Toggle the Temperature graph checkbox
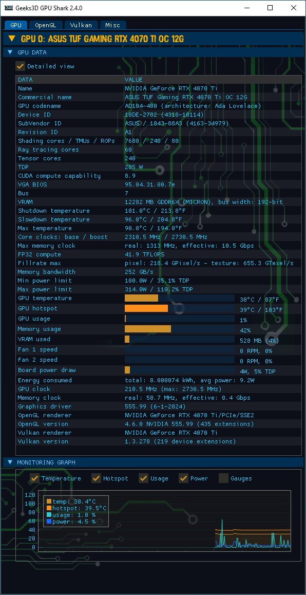The image size is (306, 595). 34,478
